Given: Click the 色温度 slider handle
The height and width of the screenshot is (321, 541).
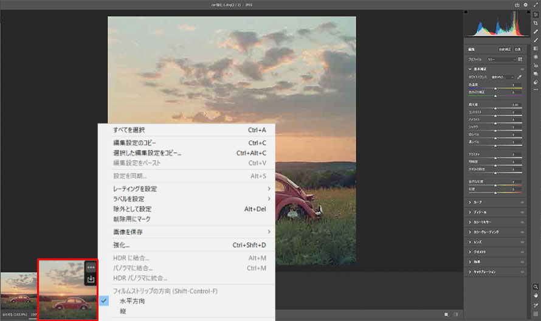Looking at the screenshot, I should point(495,89).
